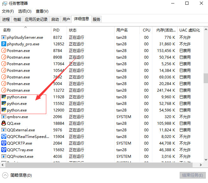Click memory value 241,744 K
Screen dimensions: 208x183
coord(166,90)
